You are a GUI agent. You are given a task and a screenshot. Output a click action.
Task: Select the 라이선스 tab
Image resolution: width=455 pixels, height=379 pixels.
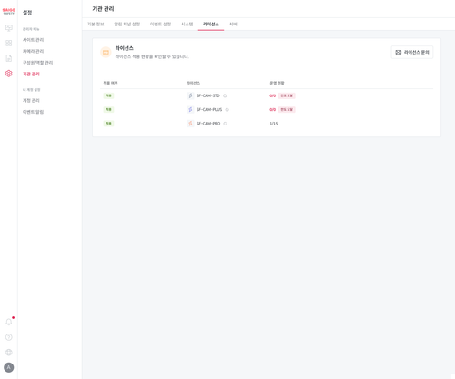[x=211, y=25]
